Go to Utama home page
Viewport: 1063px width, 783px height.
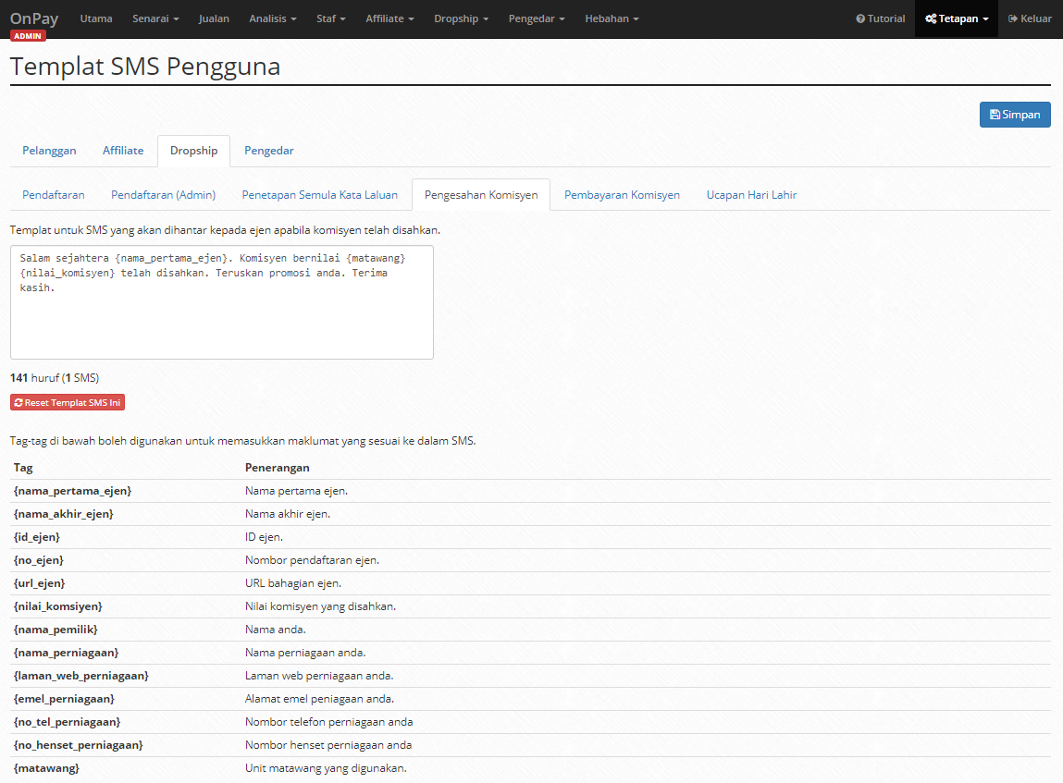pyautogui.click(x=96, y=19)
